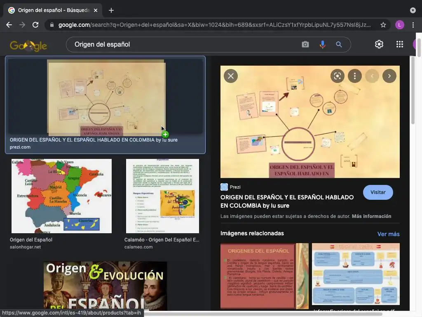Image resolution: width=422 pixels, height=317 pixels.
Task: Open related image Orígenes del Español
Action: pos(264,276)
